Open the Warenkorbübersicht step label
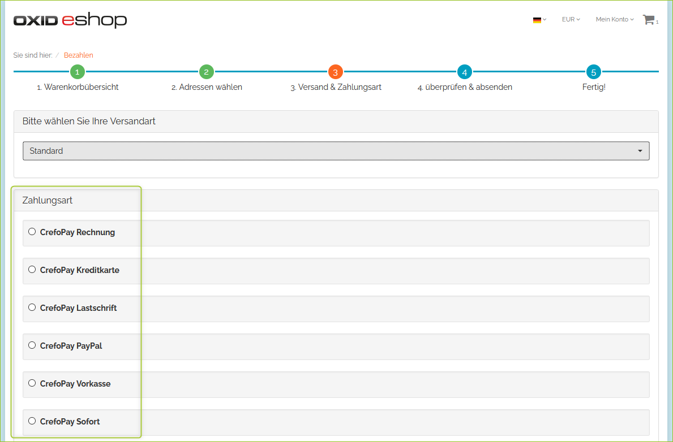Screen dimensions: 673x442 pyautogui.click(x=78, y=87)
